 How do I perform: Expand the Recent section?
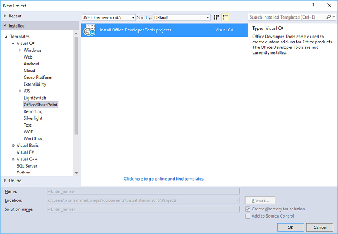coord(5,16)
